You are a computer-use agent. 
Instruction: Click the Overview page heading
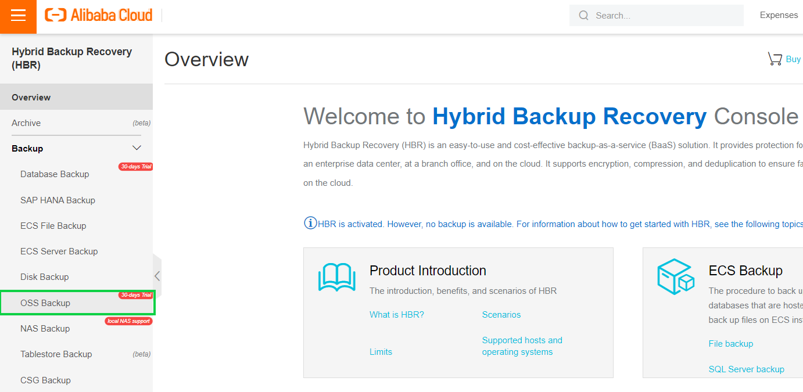[206, 59]
